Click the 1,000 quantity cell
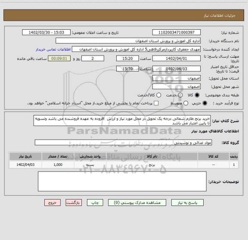This screenshot has height=240, width=248. click(x=58, y=165)
